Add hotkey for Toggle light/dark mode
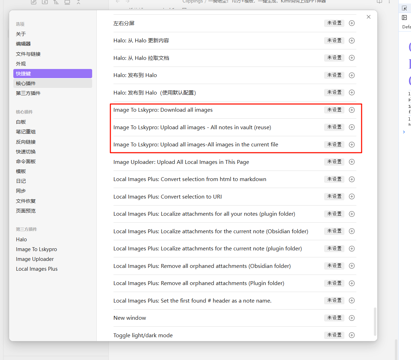Screen dimensions: 411x360 [352, 335]
